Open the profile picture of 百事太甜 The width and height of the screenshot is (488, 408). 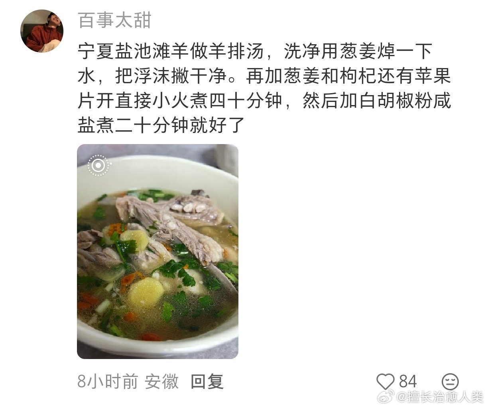tap(42, 31)
